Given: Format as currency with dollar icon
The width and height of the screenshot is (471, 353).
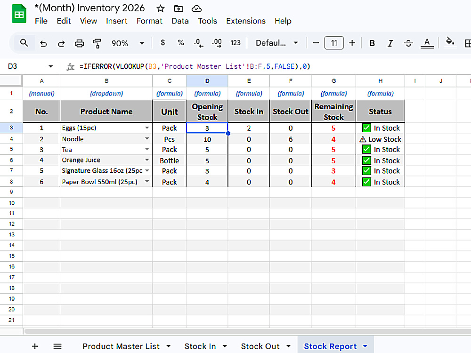Looking at the screenshot, I should coord(162,43).
